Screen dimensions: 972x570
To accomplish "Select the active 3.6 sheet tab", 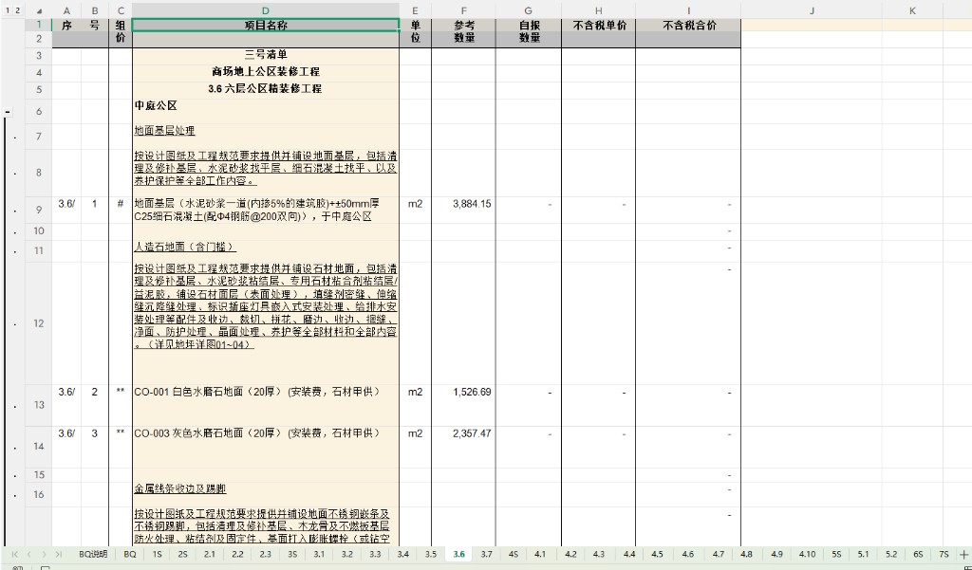I will pyautogui.click(x=458, y=554).
